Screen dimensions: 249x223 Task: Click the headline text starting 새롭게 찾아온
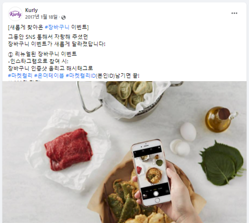point(48,27)
